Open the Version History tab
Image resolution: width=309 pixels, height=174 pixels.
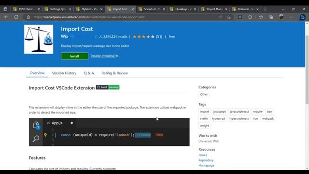64,73
